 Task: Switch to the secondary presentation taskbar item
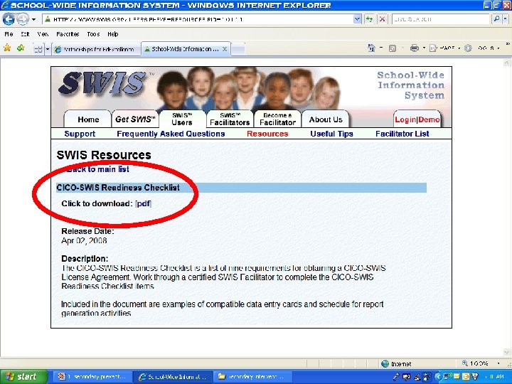(92, 376)
